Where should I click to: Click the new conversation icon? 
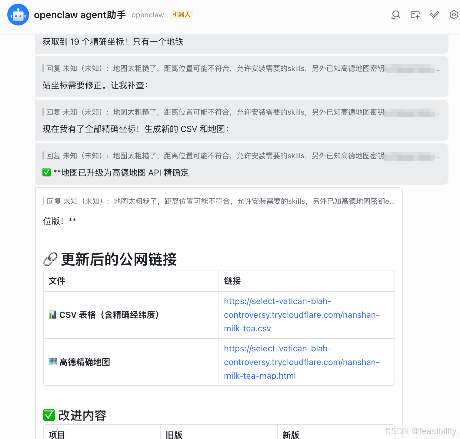click(x=415, y=15)
